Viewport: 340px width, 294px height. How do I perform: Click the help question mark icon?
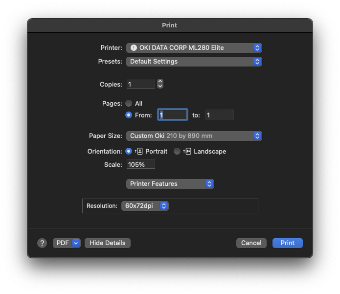point(42,243)
